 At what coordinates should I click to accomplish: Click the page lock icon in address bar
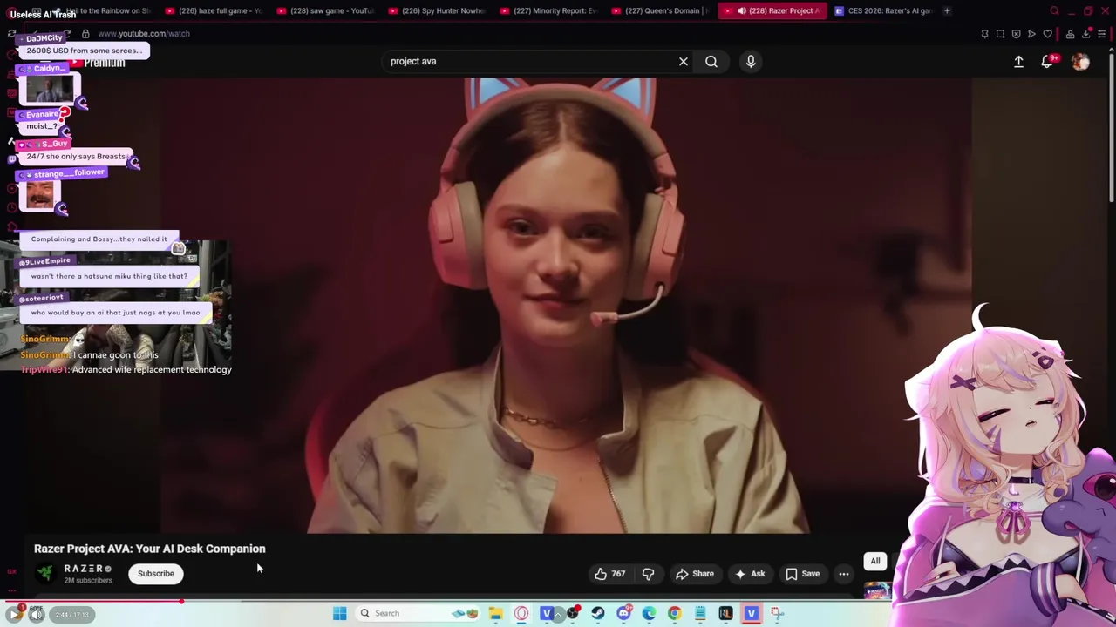(85, 33)
